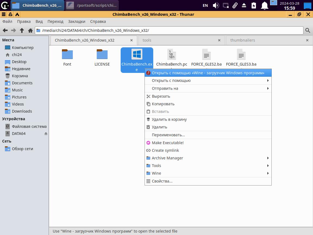The width and height of the screenshot is (313, 235).
Task: Close the ChimbaBench_v26_Windows_x32 tab
Action: 131,40
